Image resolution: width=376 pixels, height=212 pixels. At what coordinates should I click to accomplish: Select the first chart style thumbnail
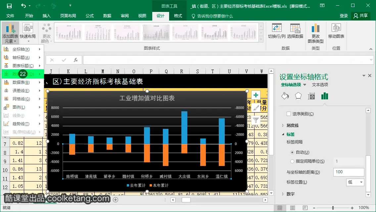[69, 32]
